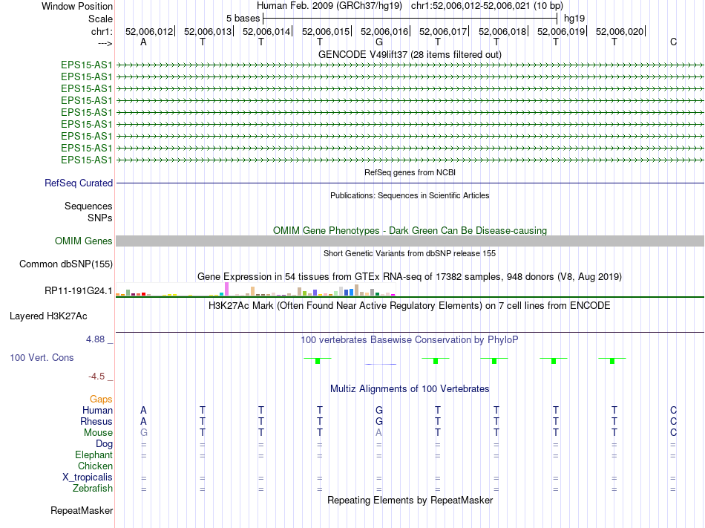Image resolution: width=705 pixels, height=528 pixels.
Task: Click the RefSeq Curated track label
Action: click(x=79, y=183)
